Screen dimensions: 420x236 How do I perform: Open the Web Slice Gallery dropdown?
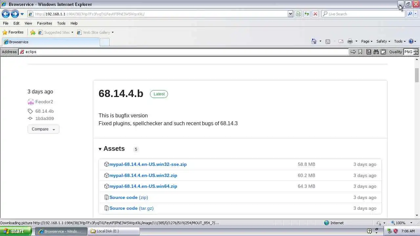95,32
